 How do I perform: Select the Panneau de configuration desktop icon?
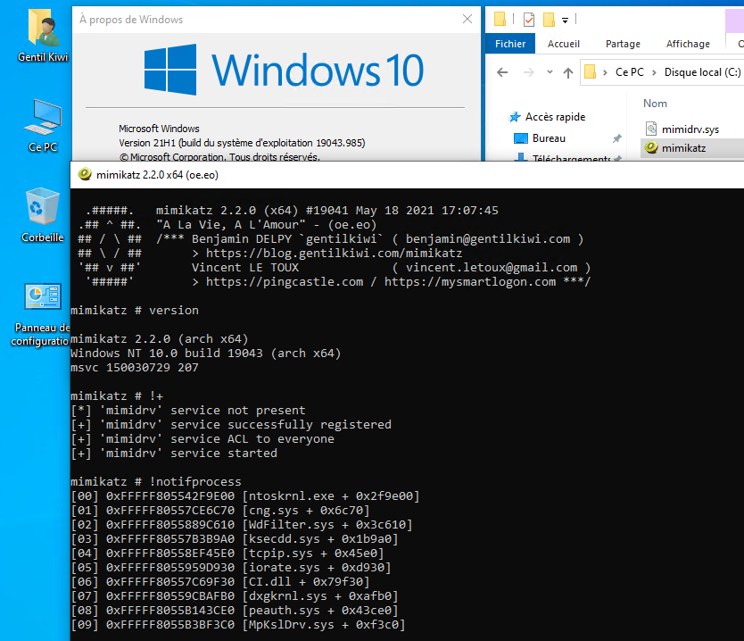43,314
